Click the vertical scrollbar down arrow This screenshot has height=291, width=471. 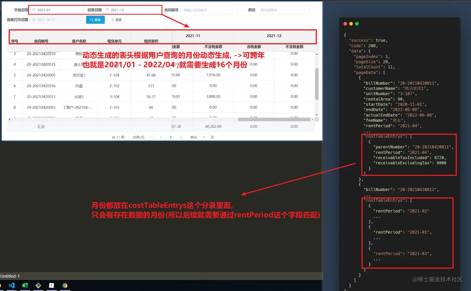coord(317,115)
